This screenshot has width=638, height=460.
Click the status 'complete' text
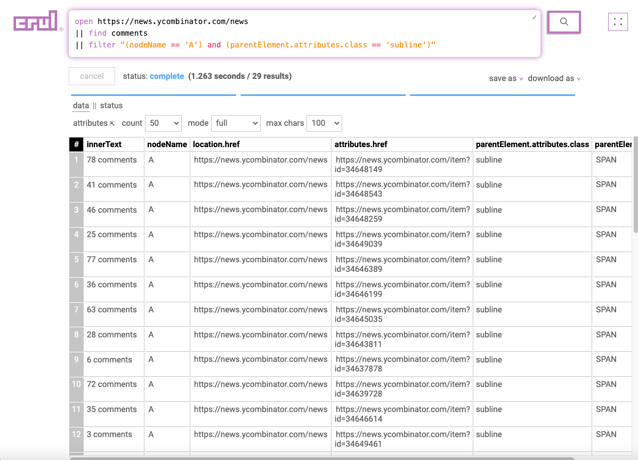click(167, 76)
